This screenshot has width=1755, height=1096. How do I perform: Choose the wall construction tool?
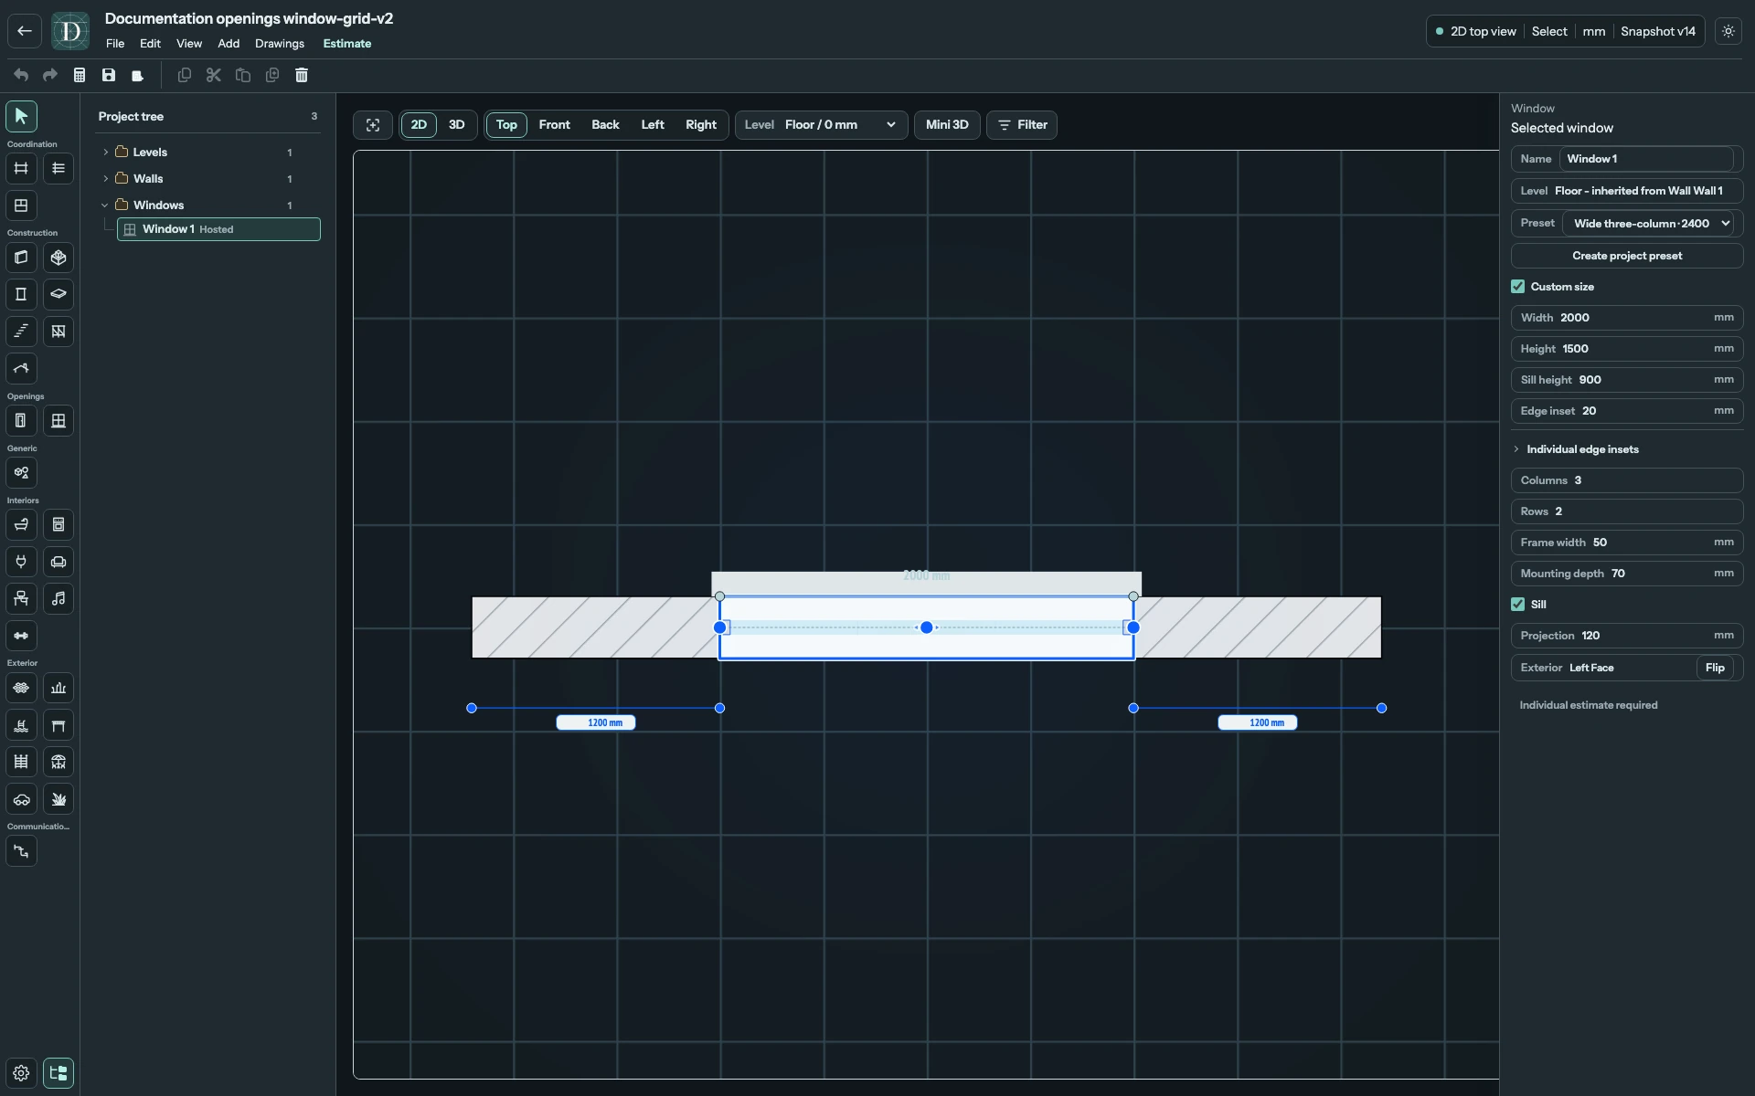click(x=21, y=258)
